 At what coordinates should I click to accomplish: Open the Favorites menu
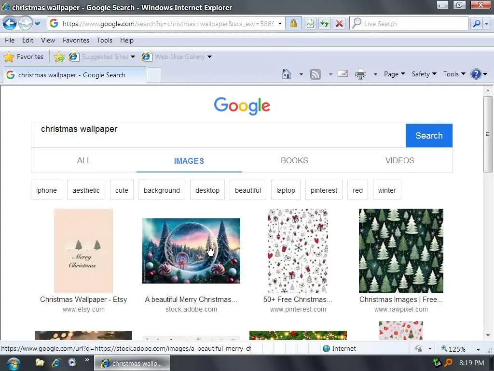[x=76, y=41]
